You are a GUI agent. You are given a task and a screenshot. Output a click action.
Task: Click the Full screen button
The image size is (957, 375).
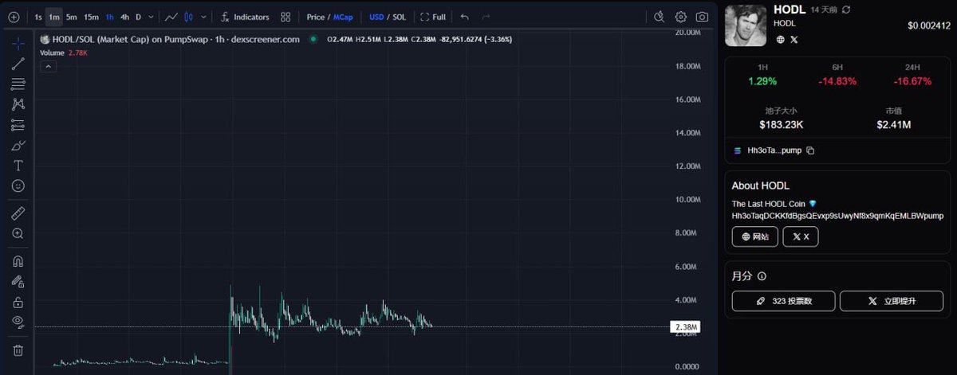click(433, 17)
